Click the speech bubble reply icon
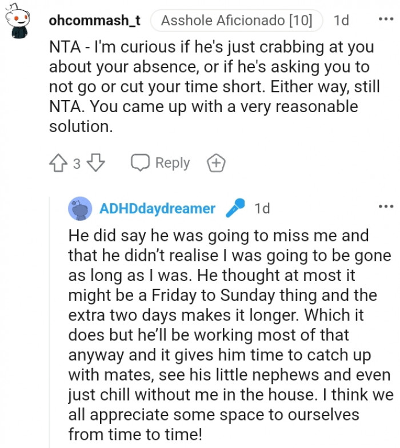This screenshot has width=400, height=448. pos(139,163)
